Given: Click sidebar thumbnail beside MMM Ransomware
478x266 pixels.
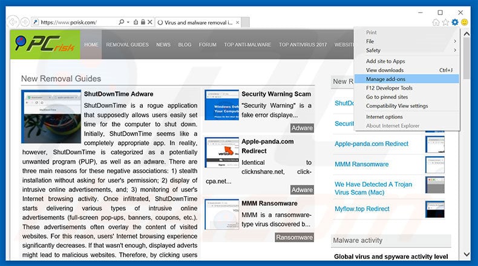Looking at the screenshot, I should [x=435, y=165].
